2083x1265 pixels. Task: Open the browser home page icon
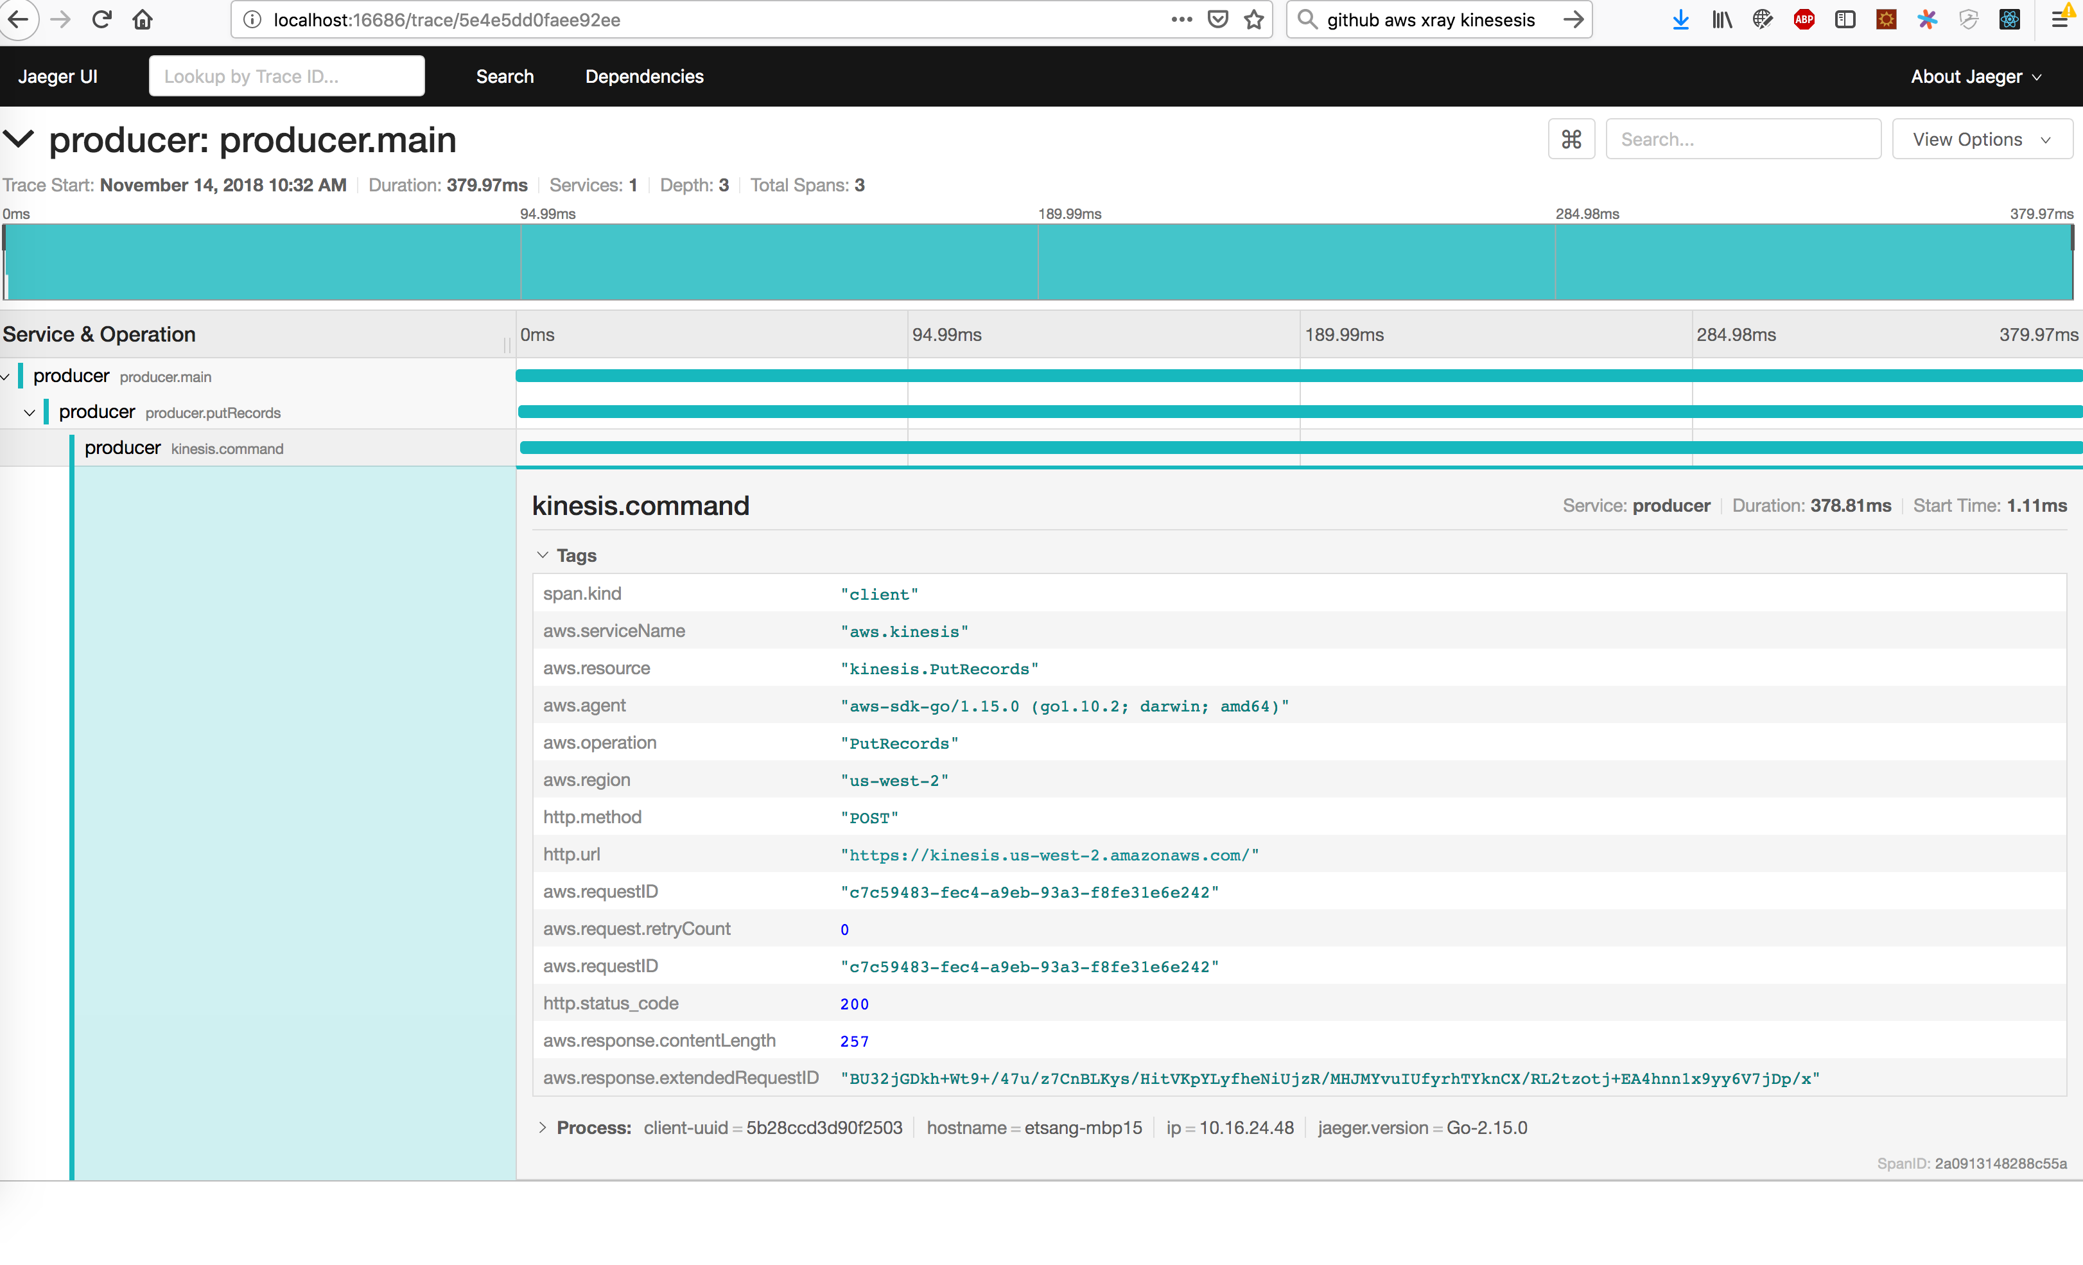pos(143,19)
